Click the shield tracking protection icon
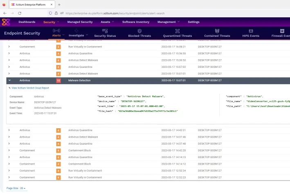 point(50,13)
